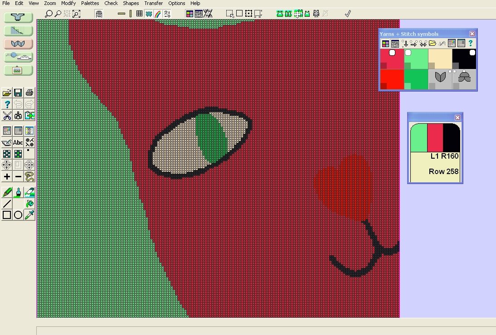
Task: Click the rainbow color view icon
Action: (157, 14)
